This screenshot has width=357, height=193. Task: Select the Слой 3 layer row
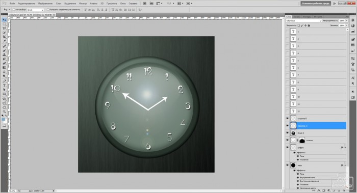point(318,133)
